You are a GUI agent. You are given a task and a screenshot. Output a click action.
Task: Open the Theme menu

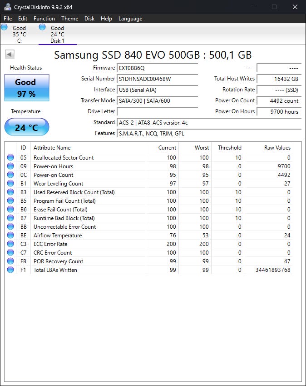point(70,19)
